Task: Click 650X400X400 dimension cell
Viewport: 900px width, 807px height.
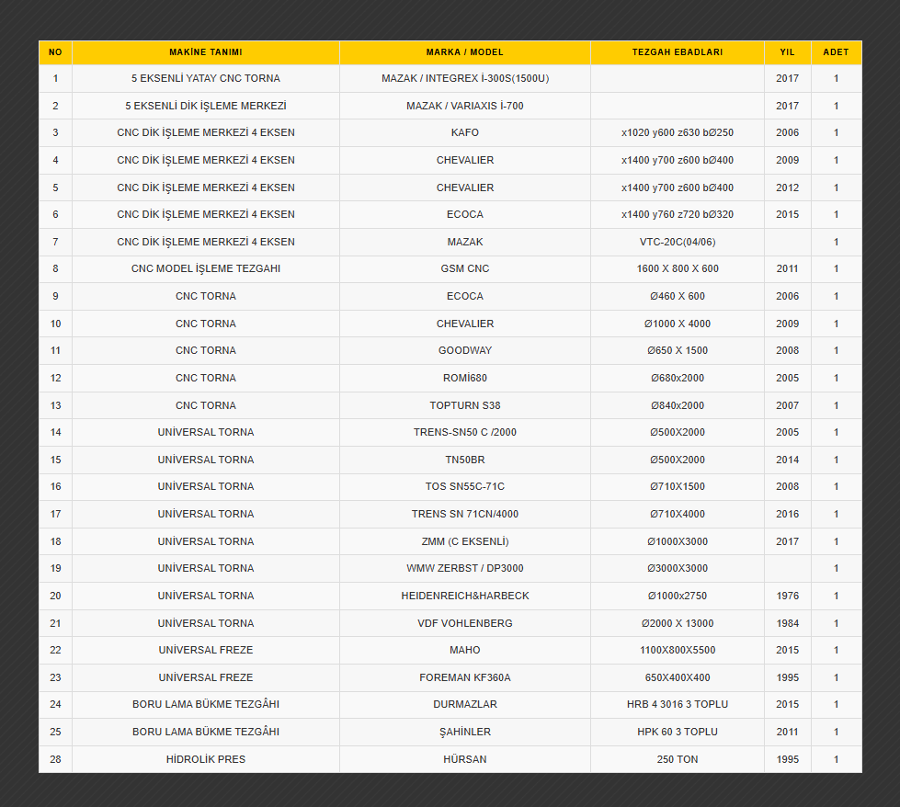Action: click(x=678, y=677)
